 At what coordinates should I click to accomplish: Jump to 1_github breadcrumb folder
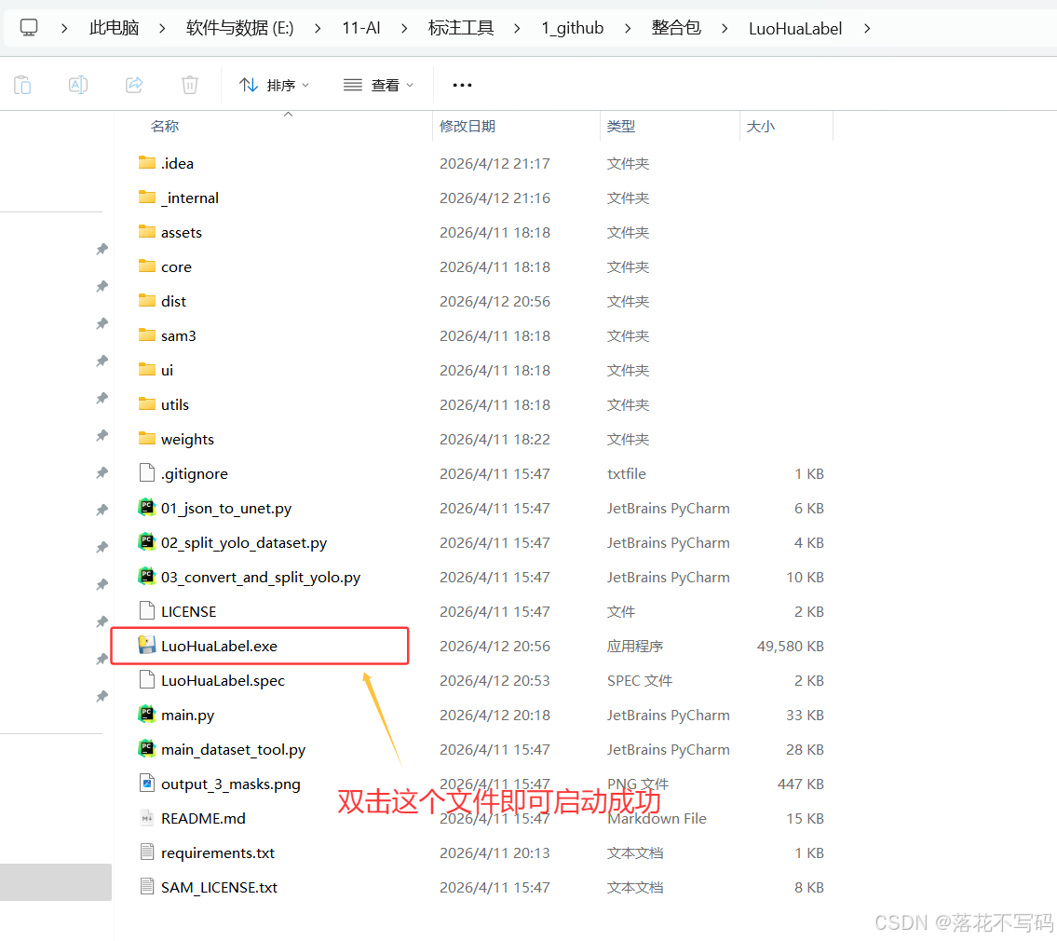[573, 28]
